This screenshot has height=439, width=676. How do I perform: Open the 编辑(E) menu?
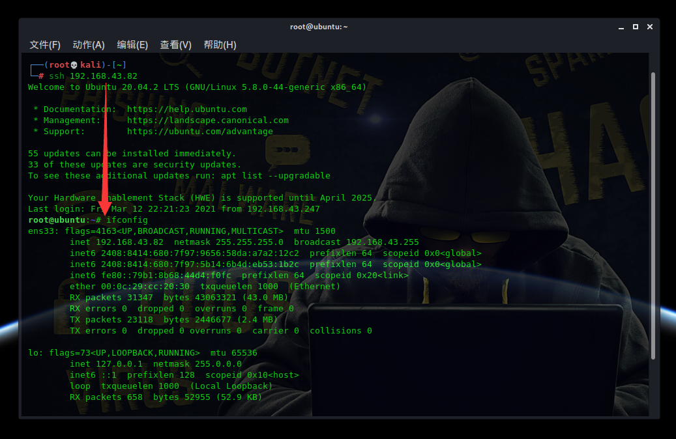point(132,45)
